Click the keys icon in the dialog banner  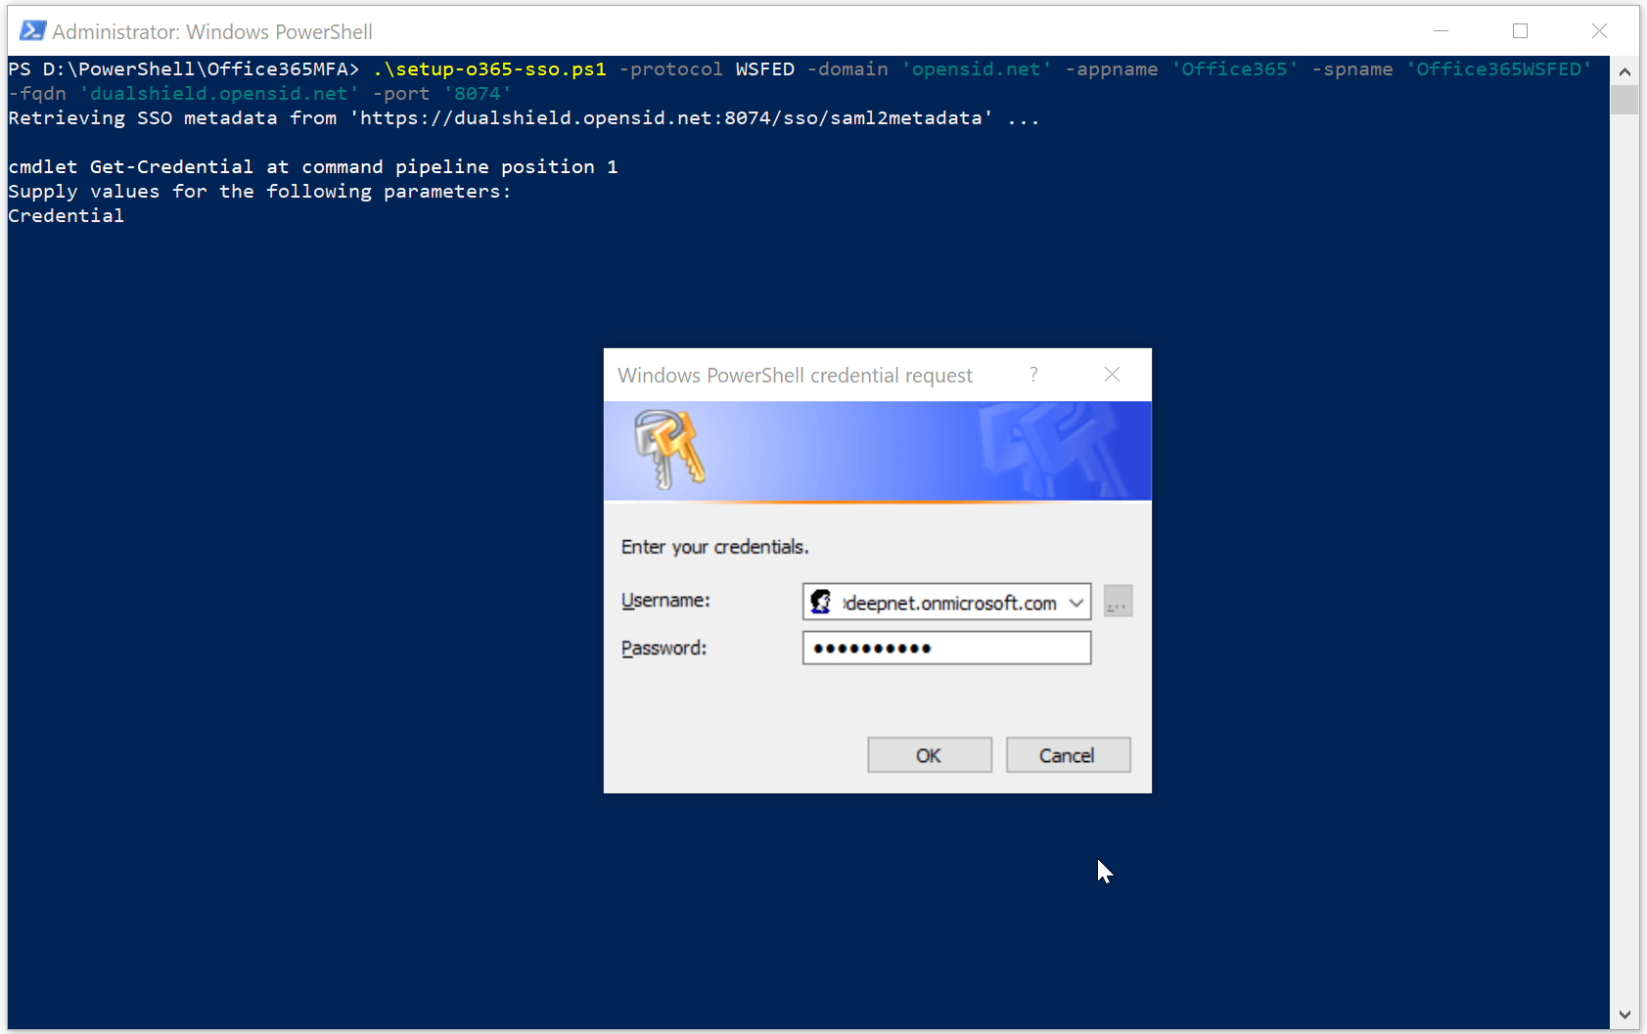[668, 448]
